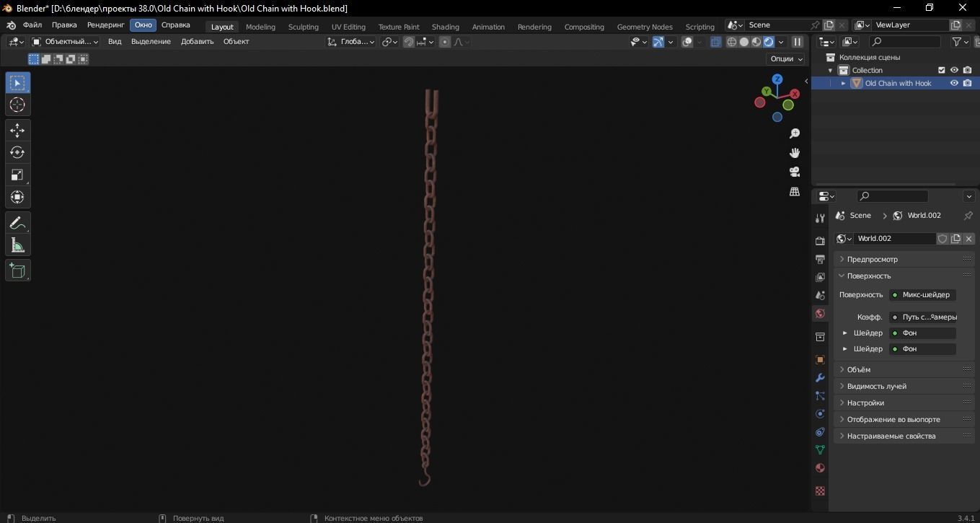Image resolution: width=980 pixels, height=523 pixels.
Task: Open the View Layer properties tab
Action: 820,277
